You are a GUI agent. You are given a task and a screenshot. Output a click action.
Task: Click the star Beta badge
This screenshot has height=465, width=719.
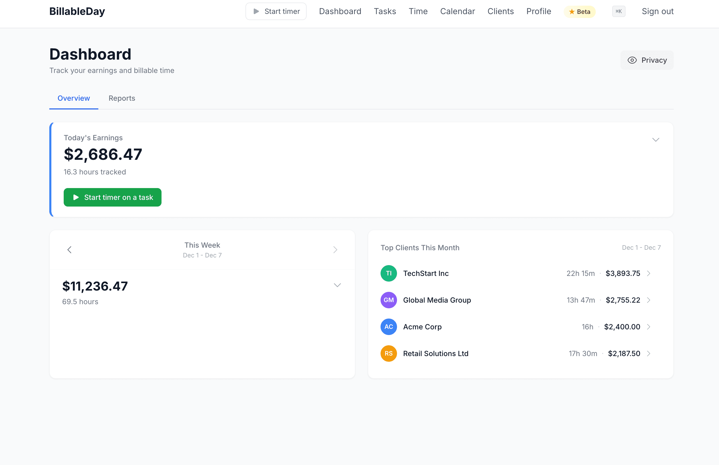click(580, 12)
